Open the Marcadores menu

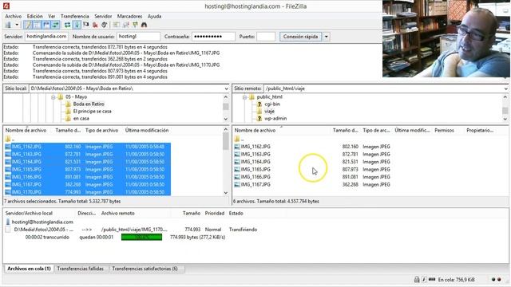129,16
